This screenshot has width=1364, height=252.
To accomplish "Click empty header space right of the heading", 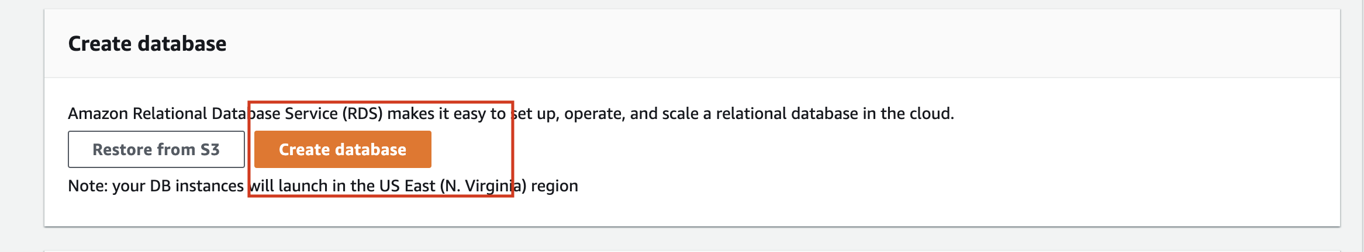I will pyautogui.click(x=760, y=44).
